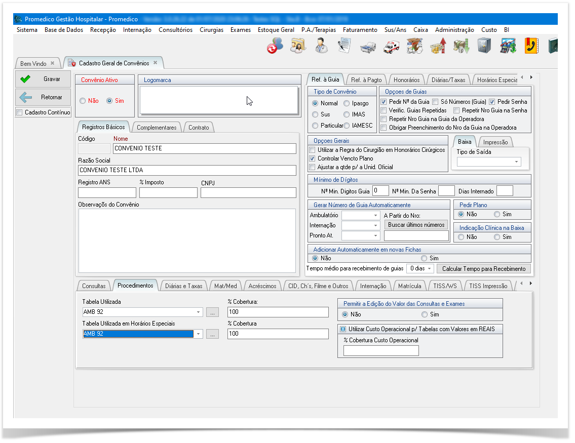This screenshot has height=443, width=575.
Task: Click the hospital bed toolbar icon
Action: pyautogui.click(x=368, y=47)
